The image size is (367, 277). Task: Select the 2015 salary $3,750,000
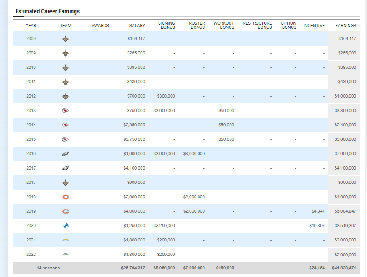[x=134, y=139]
